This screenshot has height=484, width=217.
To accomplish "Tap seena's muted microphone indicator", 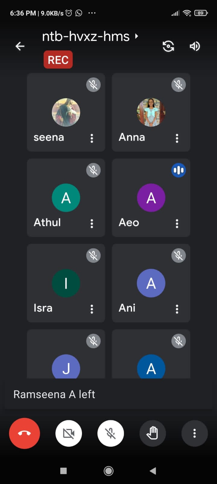I will [x=93, y=85].
